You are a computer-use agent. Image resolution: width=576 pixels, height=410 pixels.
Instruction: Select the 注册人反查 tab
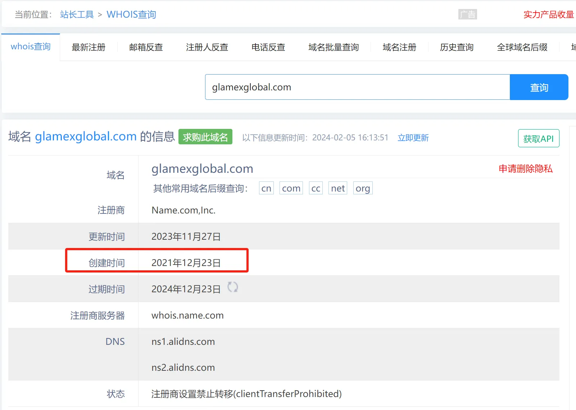207,47
